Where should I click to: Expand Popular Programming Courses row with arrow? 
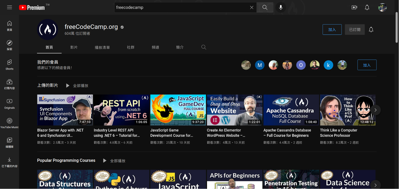pyautogui.click(x=375, y=185)
